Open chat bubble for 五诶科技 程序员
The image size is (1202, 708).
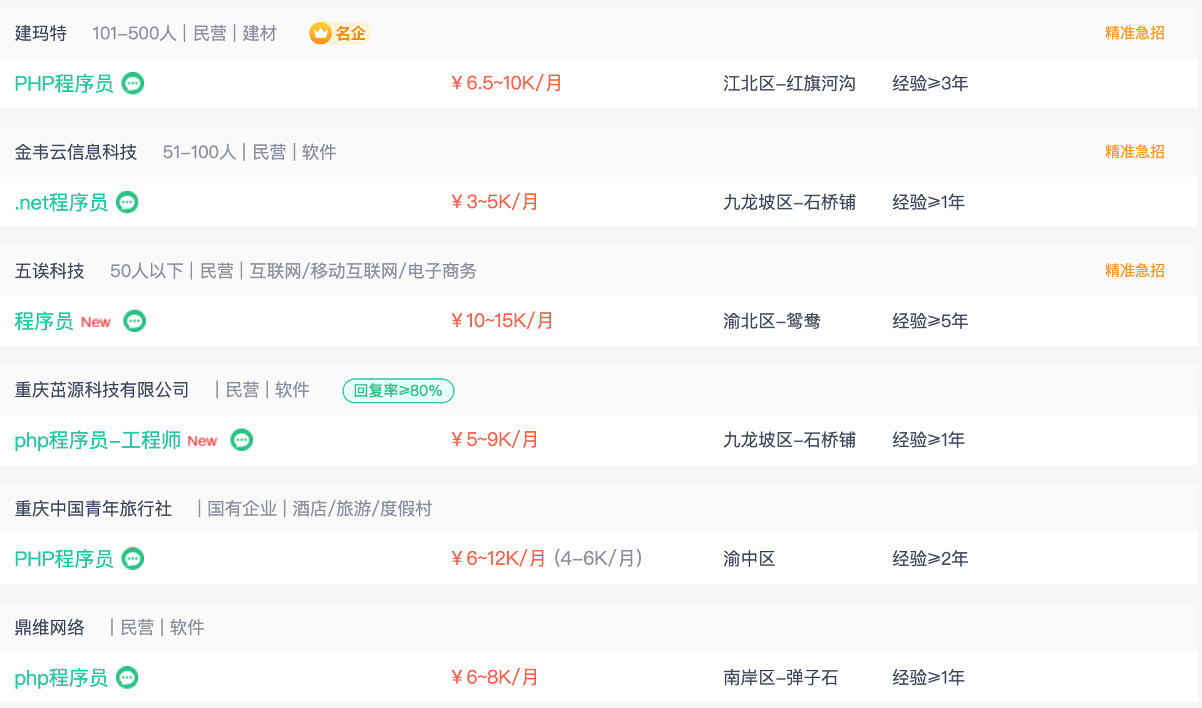[135, 321]
